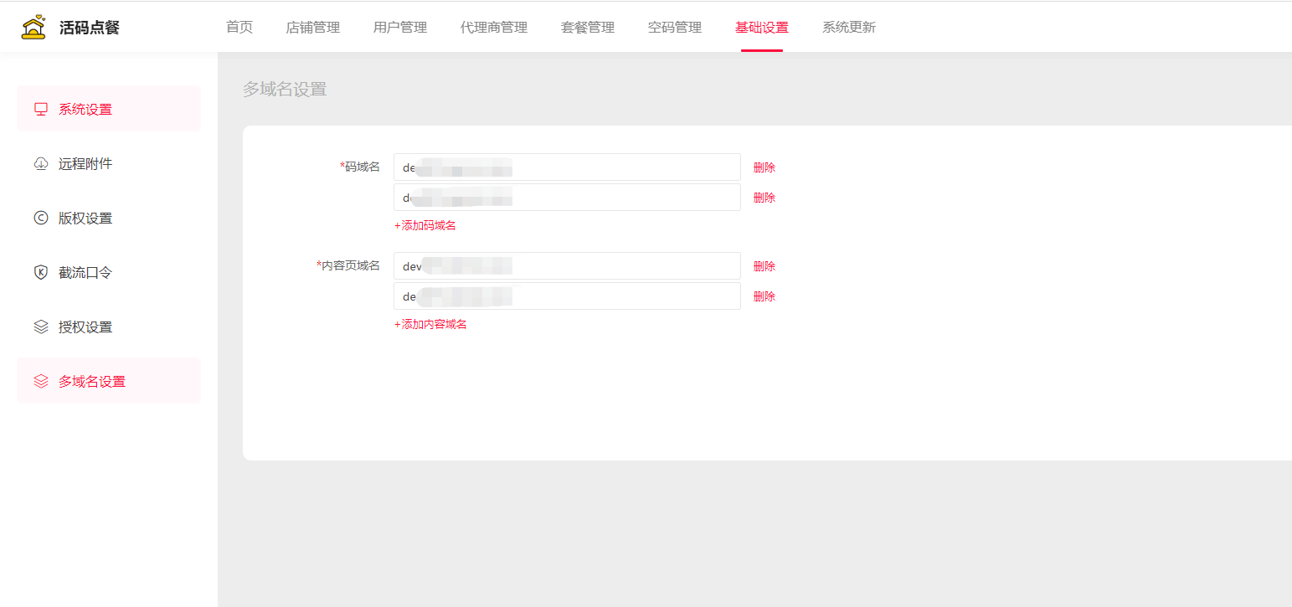Click +添加码域名 link
Screen dimensions: 1292x607
click(x=425, y=226)
